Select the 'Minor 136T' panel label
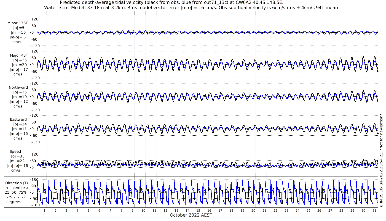This screenshot has height=221, width=386. tap(18, 23)
